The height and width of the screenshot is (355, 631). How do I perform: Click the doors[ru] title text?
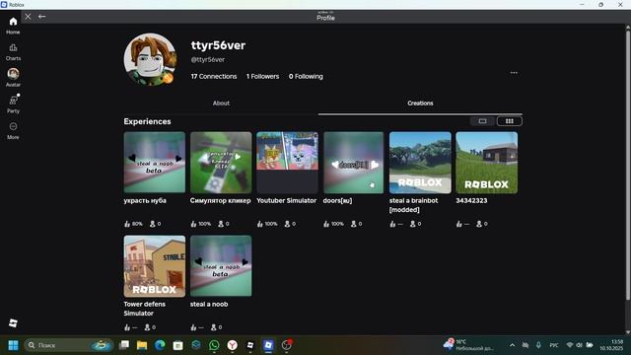click(337, 200)
